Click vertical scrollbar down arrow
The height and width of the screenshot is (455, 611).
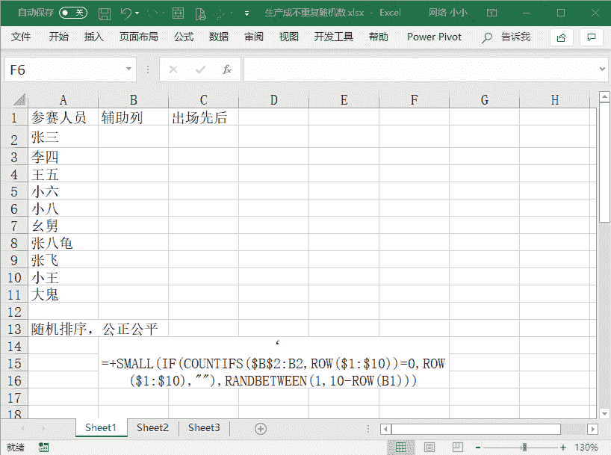click(x=604, y=414)
